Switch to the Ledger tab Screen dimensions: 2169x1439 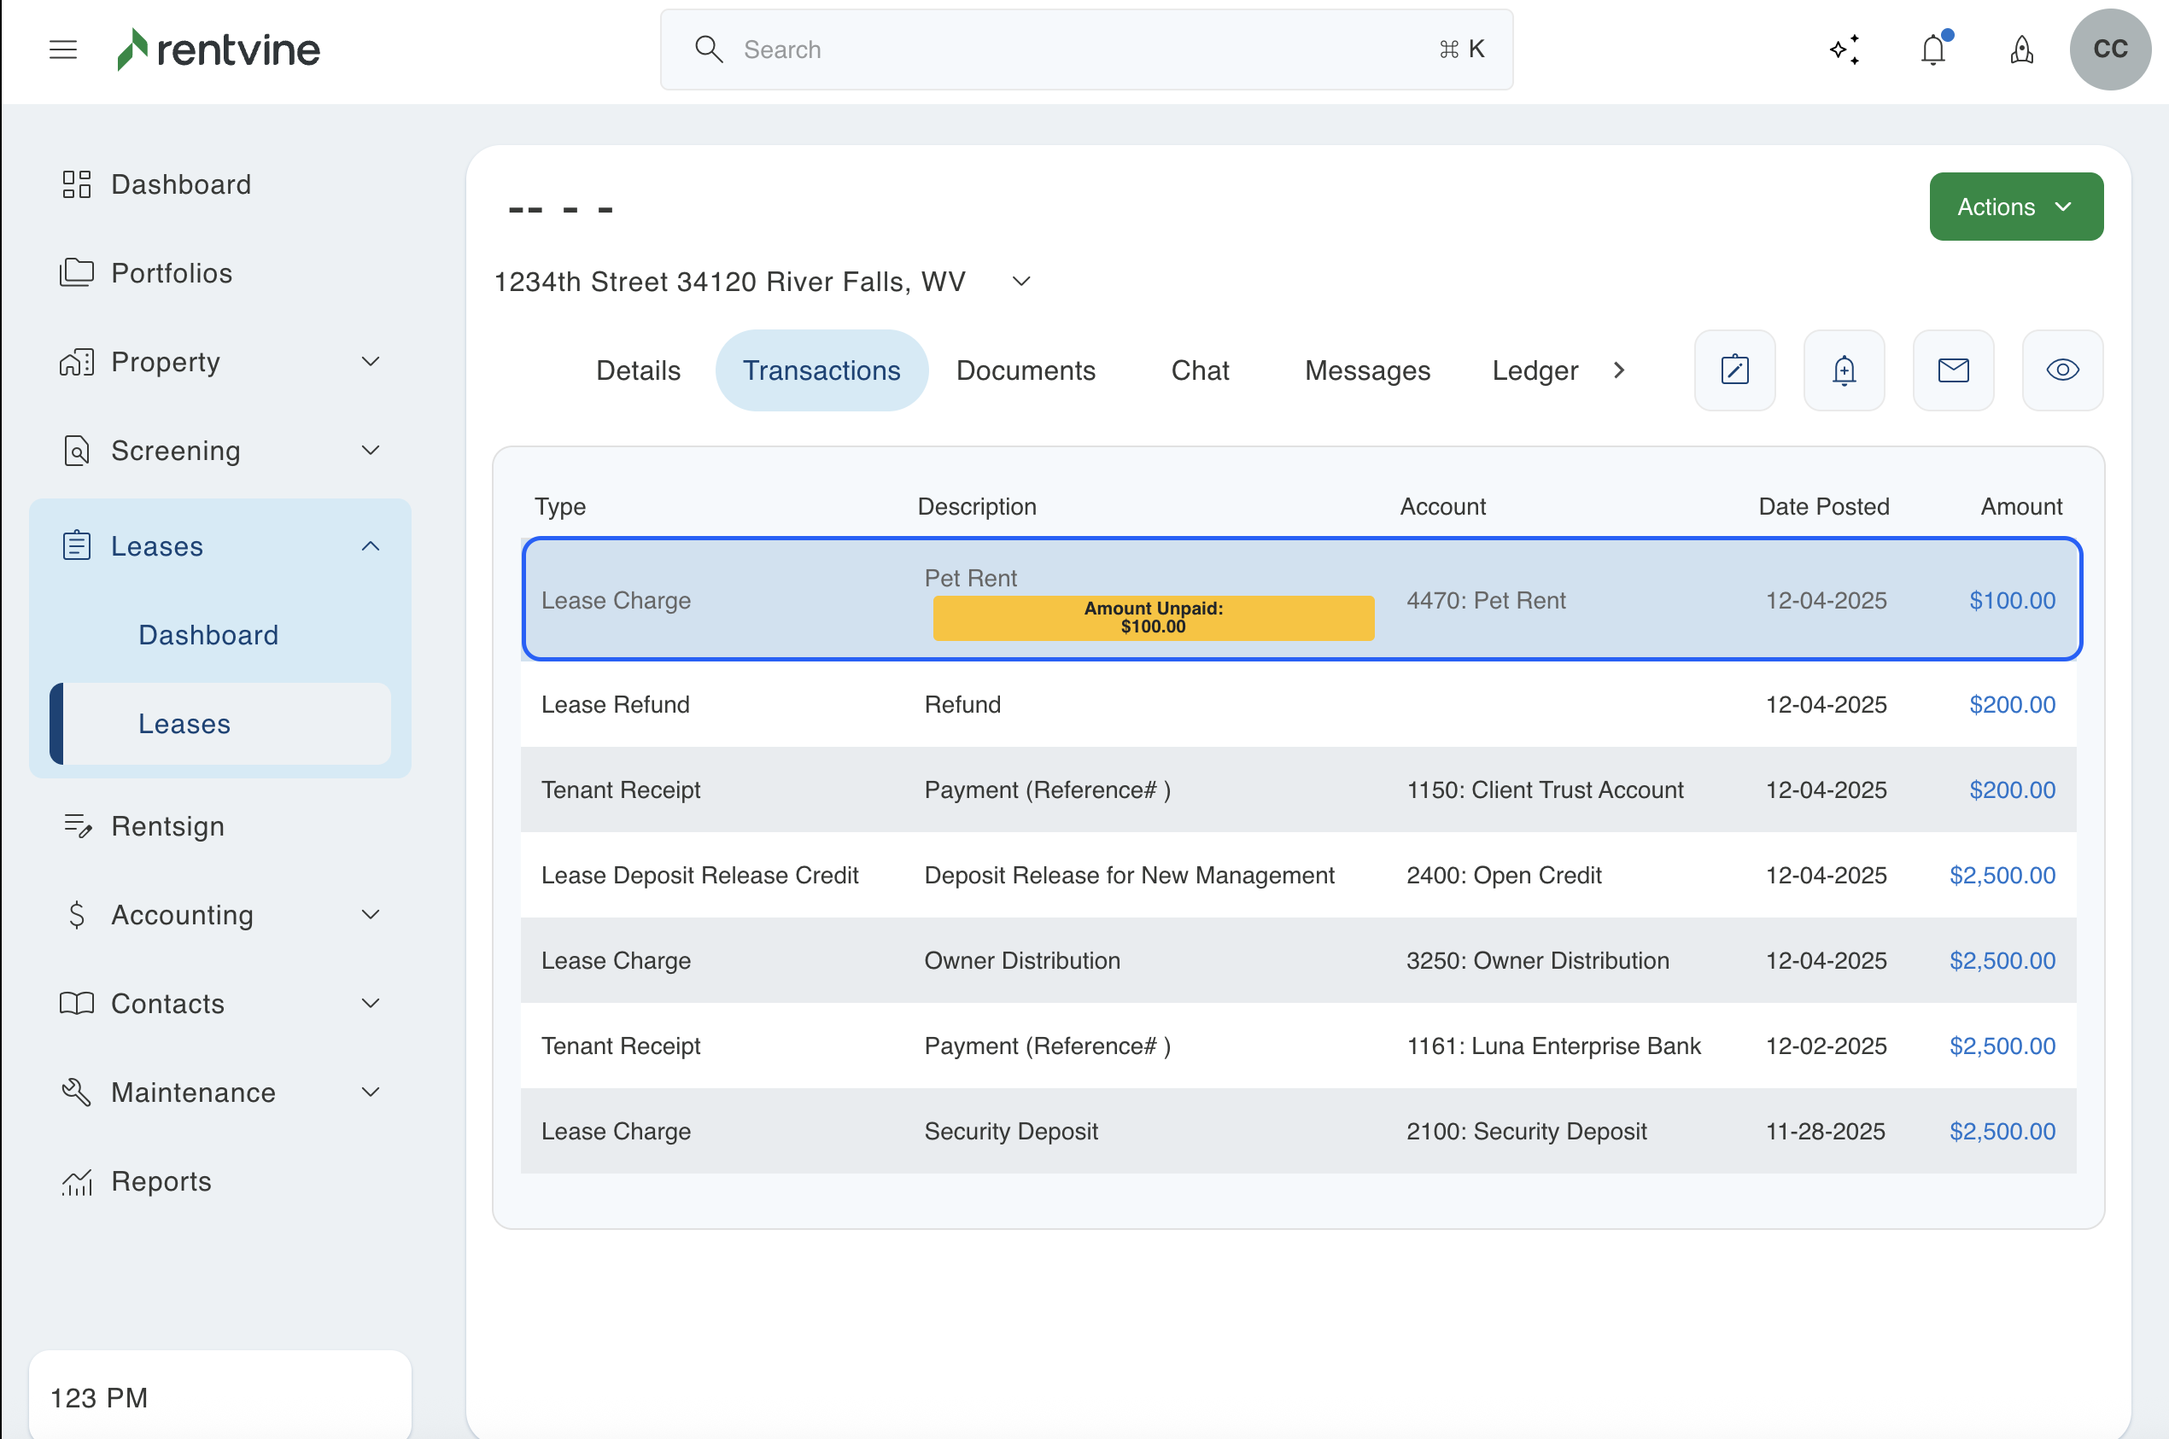1534,370
